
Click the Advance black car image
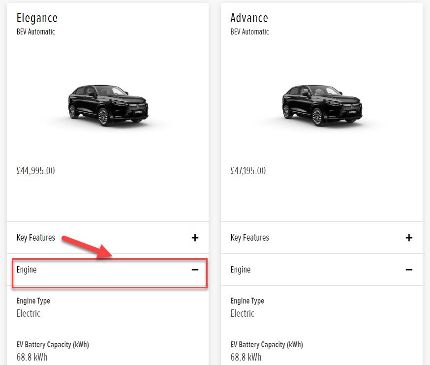[x=322, y=104]
